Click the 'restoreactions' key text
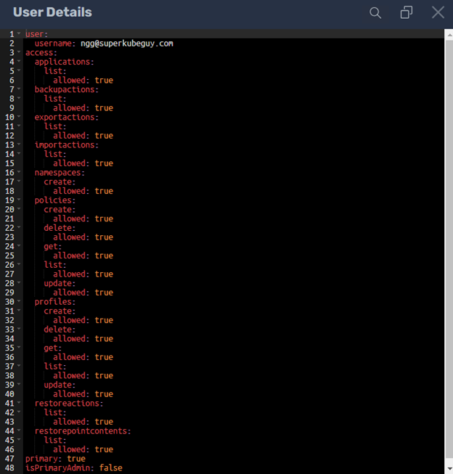Screen dimensions: 453x474 [67, 404]
